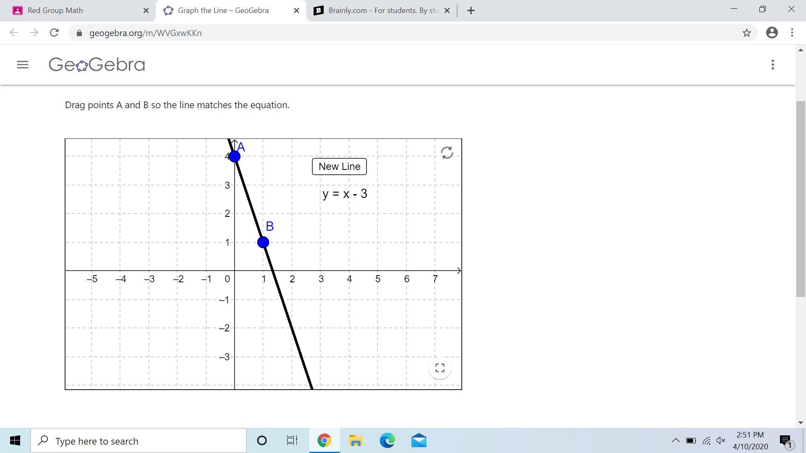Click the address bar URL
Image resolution: width=806 pixels, height=453 pixels.
pyautogui.click(x=145, y=33)
